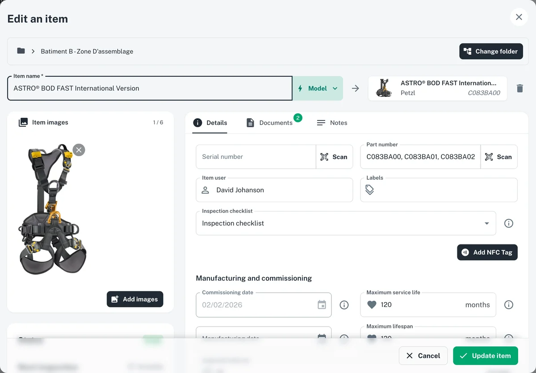Edit Item user David Johanson

274,190
